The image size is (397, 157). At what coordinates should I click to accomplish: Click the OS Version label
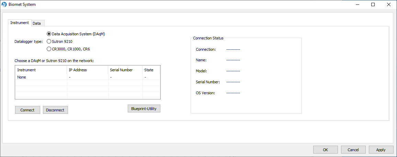click(205, 93)
